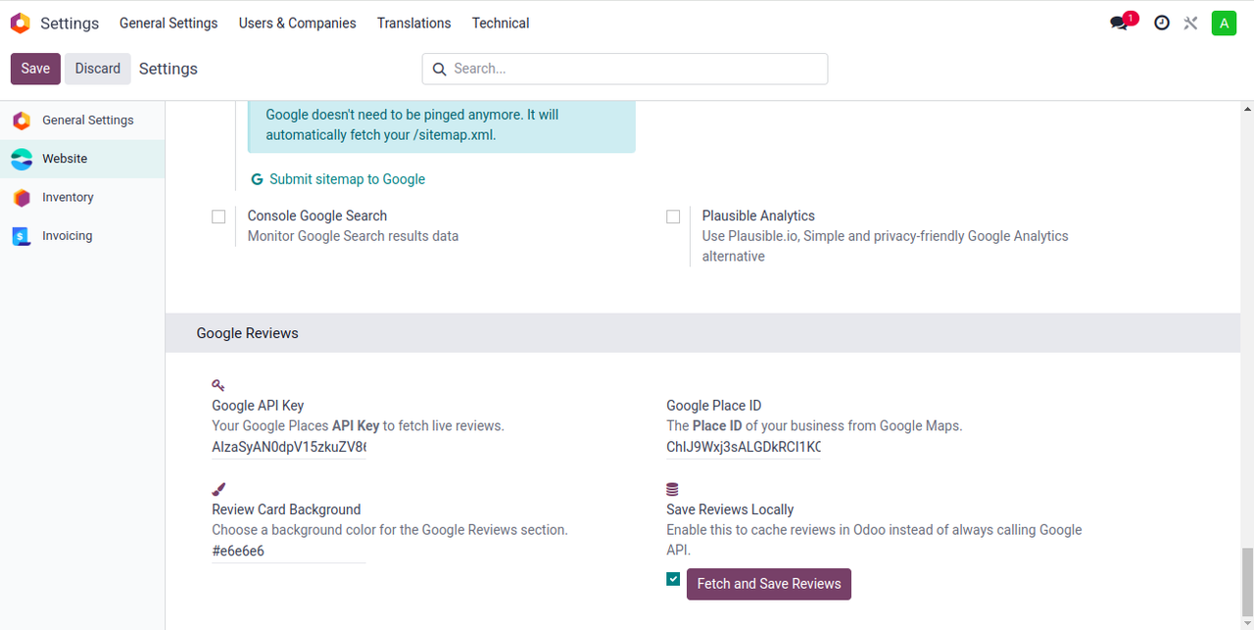Click the Review Card Background color field
Screen dimensions: 1254x630
click(288, 551)
